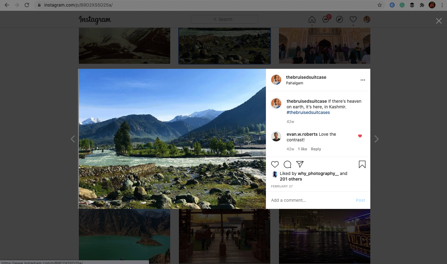Open the Chrome profile avatar
The height and width of the screenshot is (264, 447).
coord(432,5)
